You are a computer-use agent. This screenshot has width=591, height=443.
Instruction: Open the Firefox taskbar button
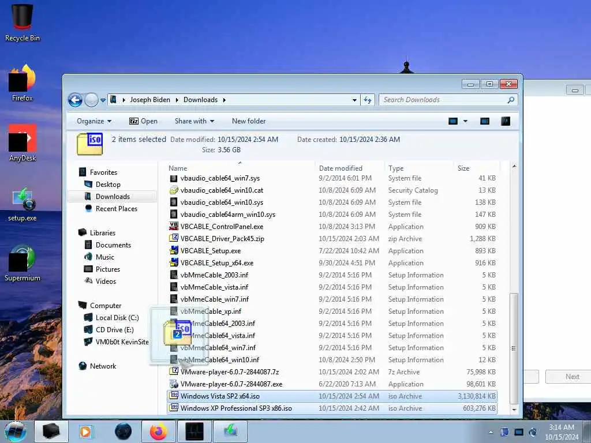pyautogui.click(x=158, y=431)
